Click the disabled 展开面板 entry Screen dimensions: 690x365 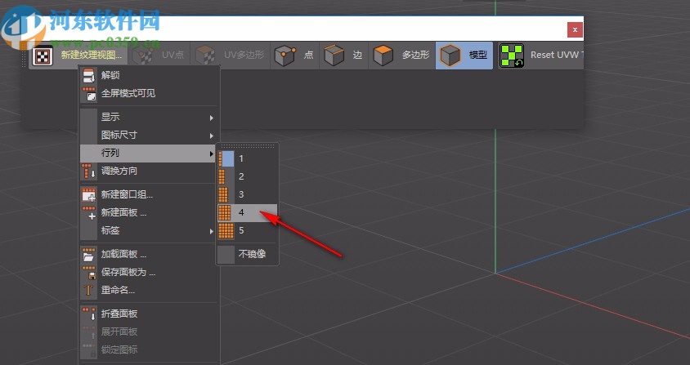(149, 332)
